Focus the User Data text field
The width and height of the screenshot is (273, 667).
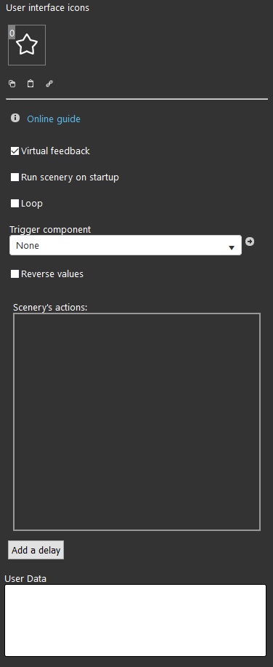136,620
